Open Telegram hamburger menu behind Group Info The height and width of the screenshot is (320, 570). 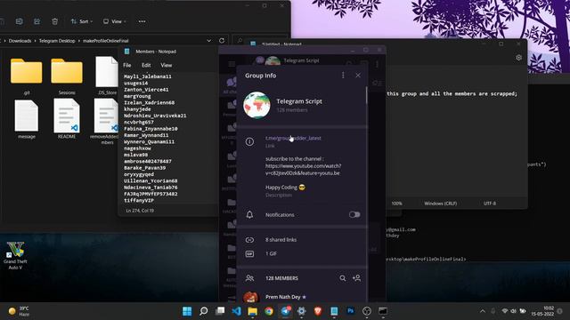point(232,64)
